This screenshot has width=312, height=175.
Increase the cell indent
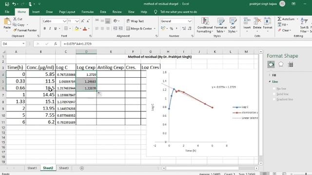(120, 29)
